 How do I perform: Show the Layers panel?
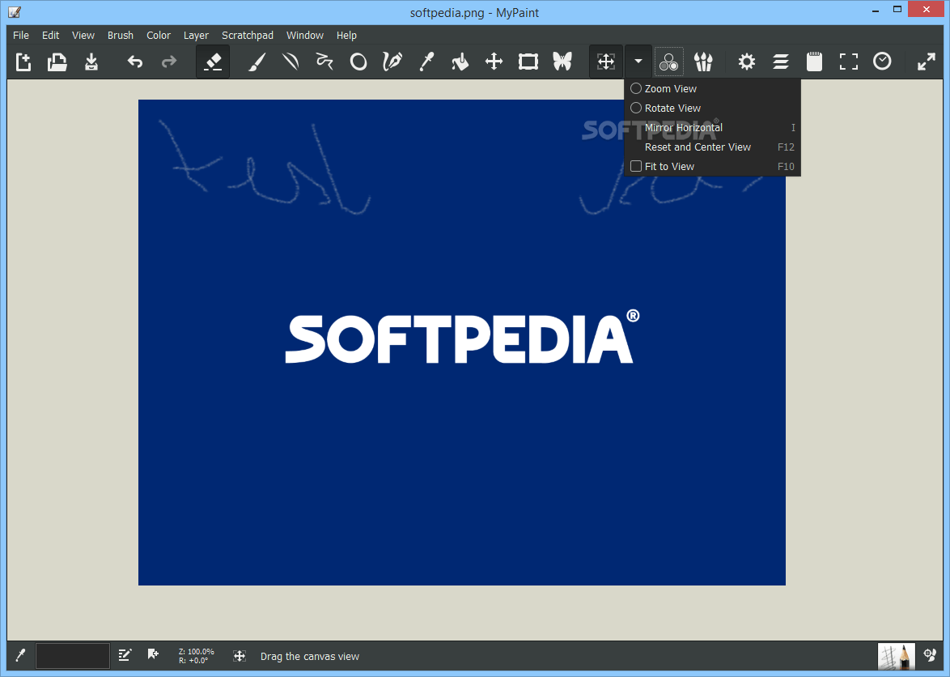780,61
